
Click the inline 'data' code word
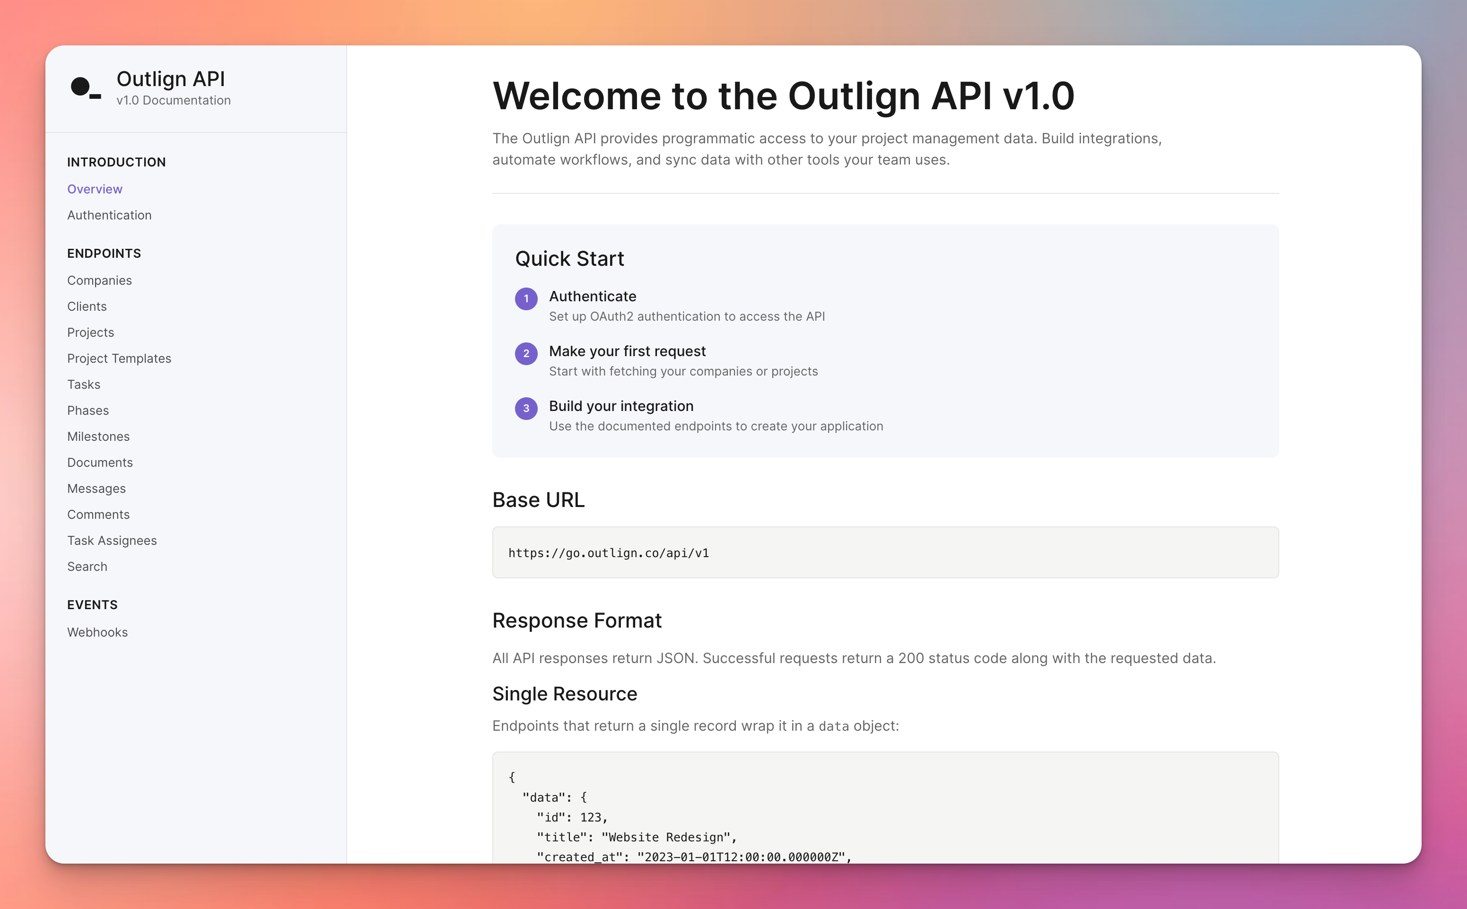pyautogui.click(x=834, y=726)
